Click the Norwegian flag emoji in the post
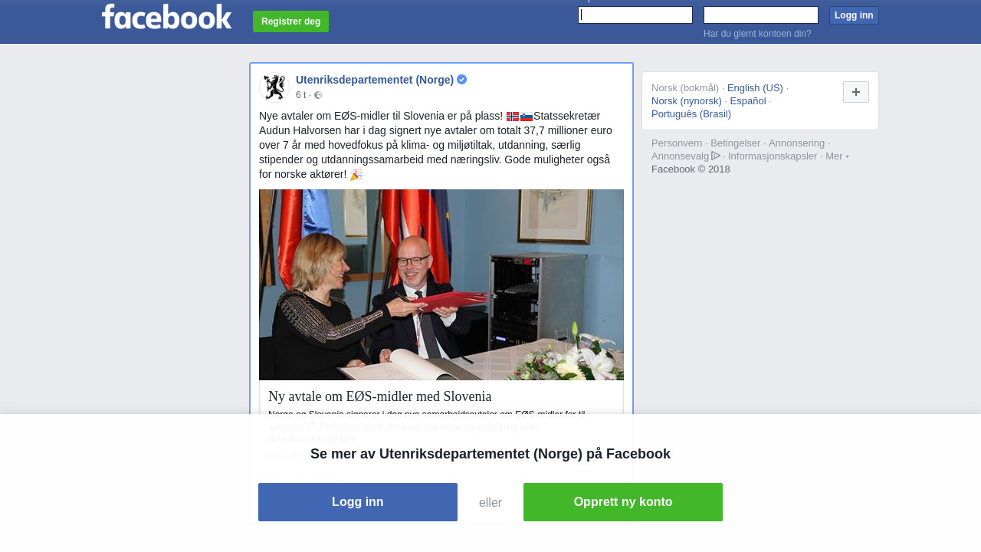This screenshot has height=552, width=981. [513, 117]
